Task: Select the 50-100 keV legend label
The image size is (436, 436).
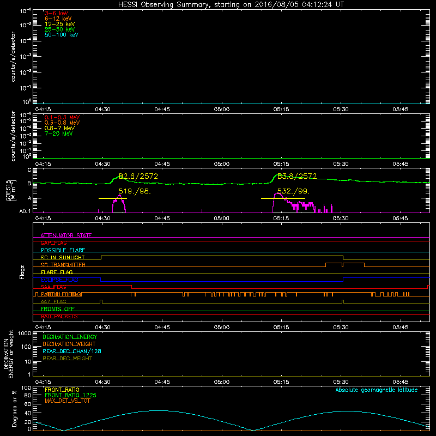Action: (62, 35)
